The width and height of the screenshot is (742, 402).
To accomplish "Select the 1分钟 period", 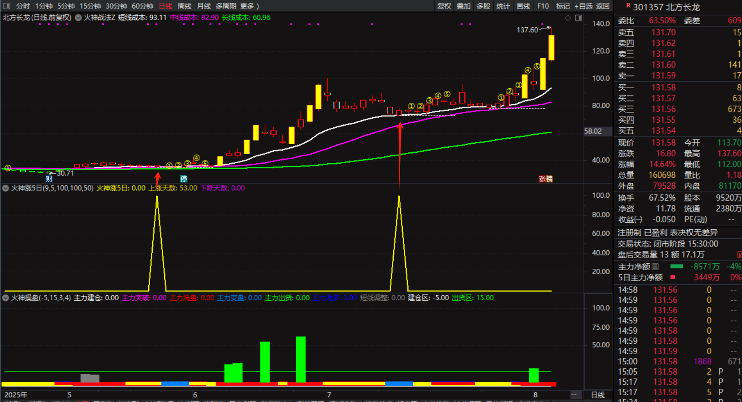I will (44, 6).
